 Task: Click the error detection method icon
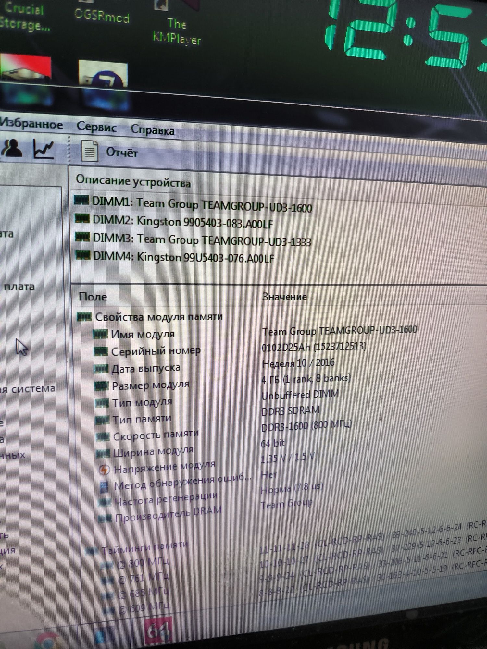point(104,487)
